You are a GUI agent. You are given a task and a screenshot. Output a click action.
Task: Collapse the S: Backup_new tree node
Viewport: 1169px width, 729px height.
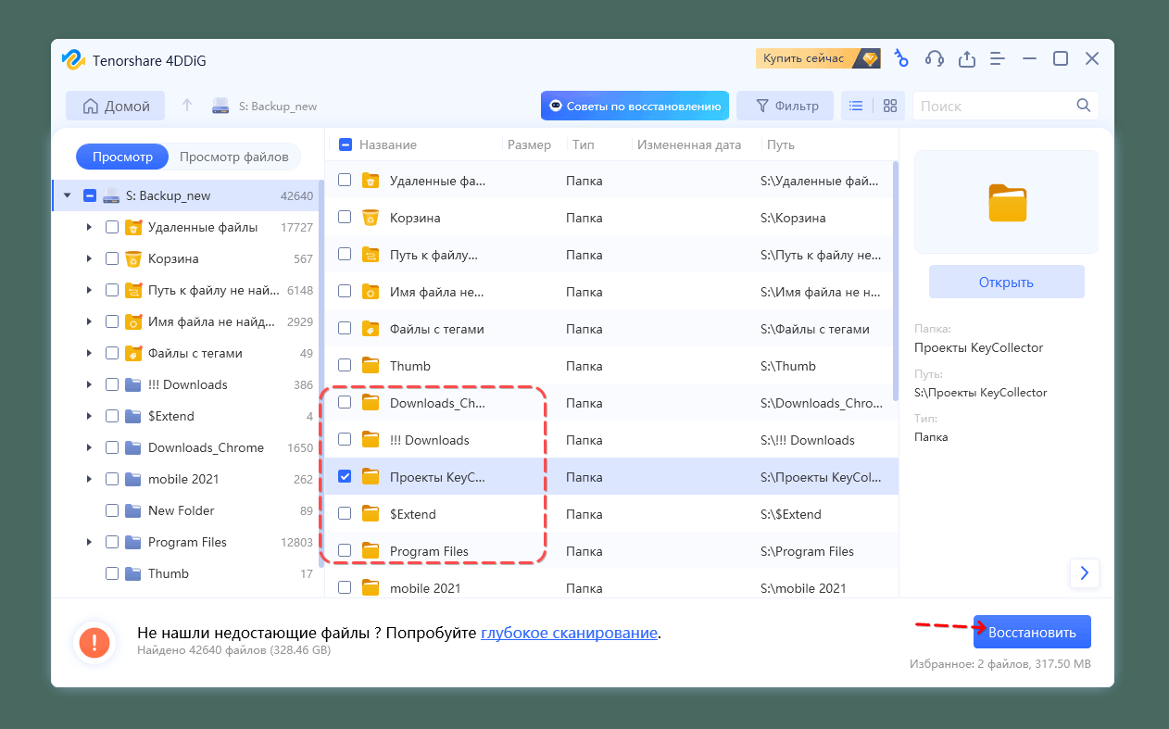[x=67, y=195]
